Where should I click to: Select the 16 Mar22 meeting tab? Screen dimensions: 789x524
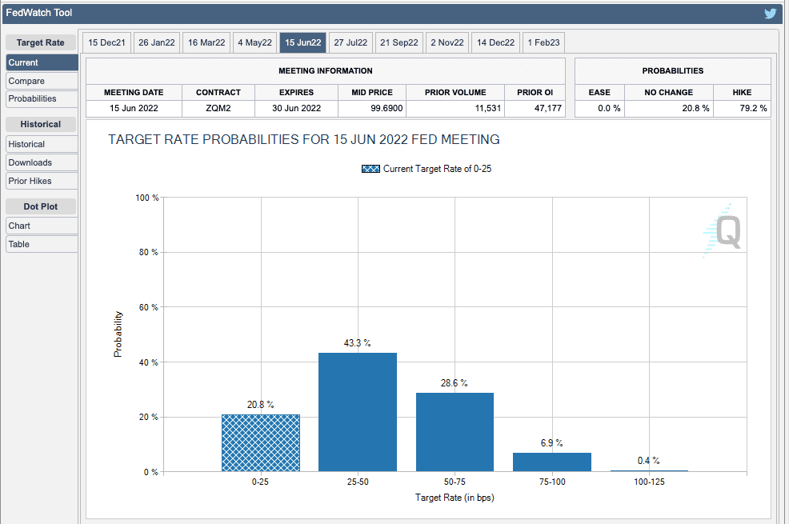(x=206, y=43)
